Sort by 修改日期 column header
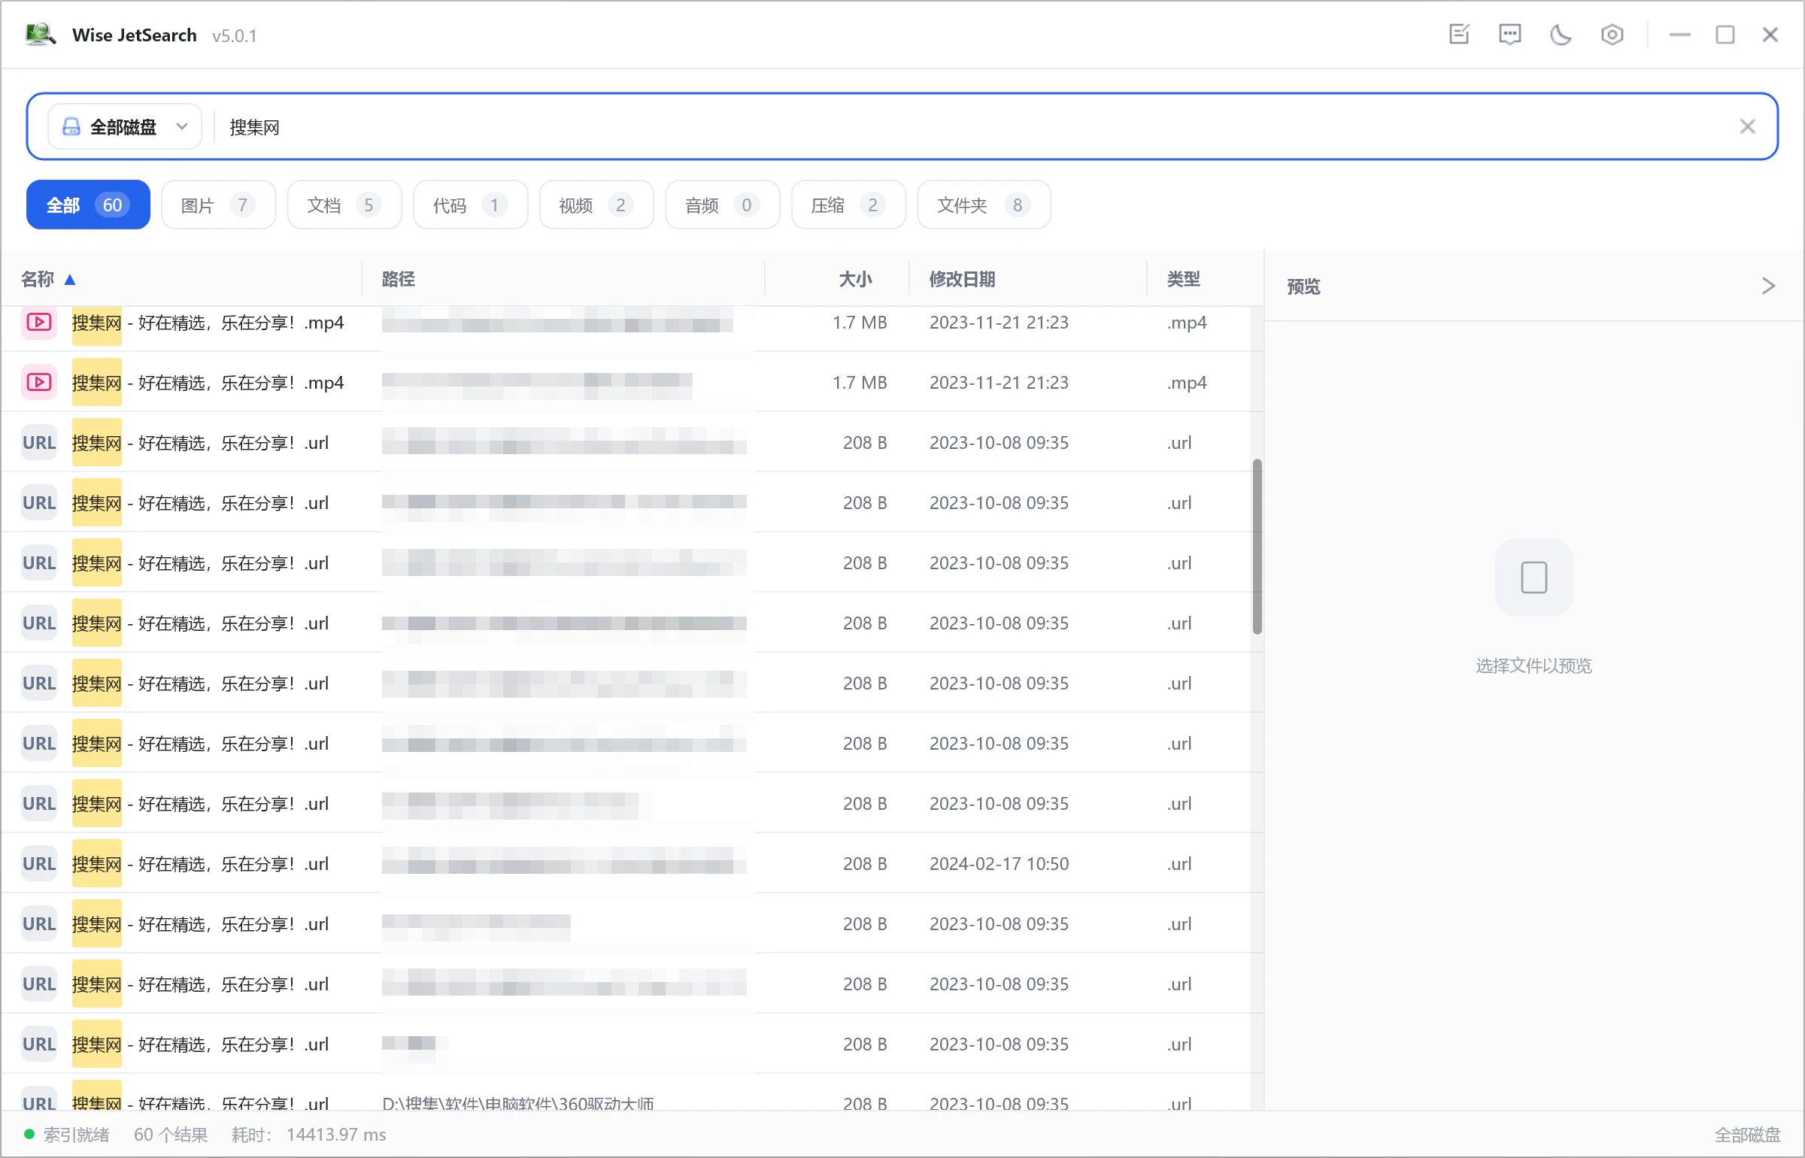Viewport: 1805px width, 1158px height. (963, 279)
